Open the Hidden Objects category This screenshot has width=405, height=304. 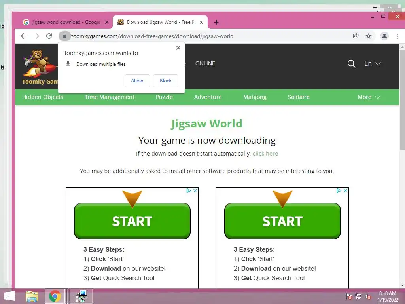(43, 97)
